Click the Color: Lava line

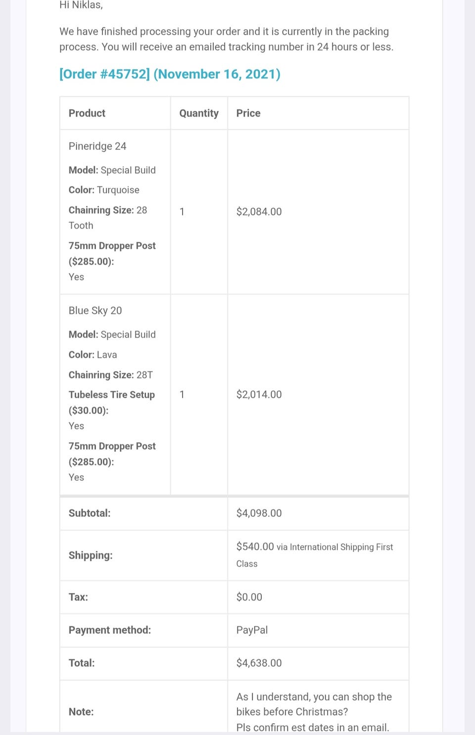93,355
